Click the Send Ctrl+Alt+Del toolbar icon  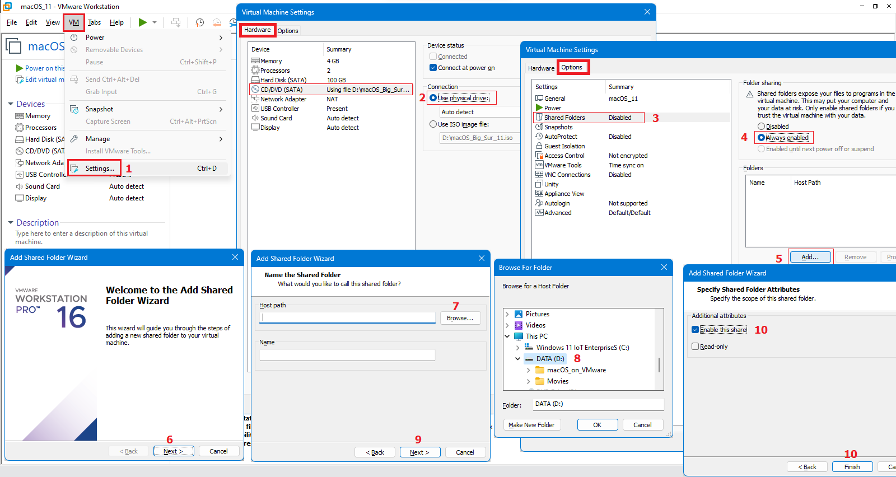coord(176,22)
